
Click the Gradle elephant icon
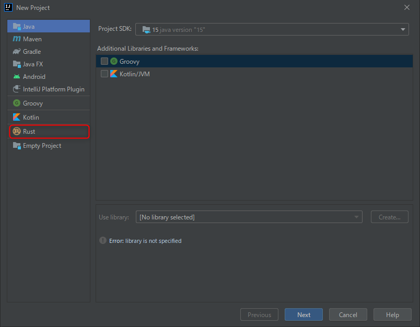[x=17, y=51]
